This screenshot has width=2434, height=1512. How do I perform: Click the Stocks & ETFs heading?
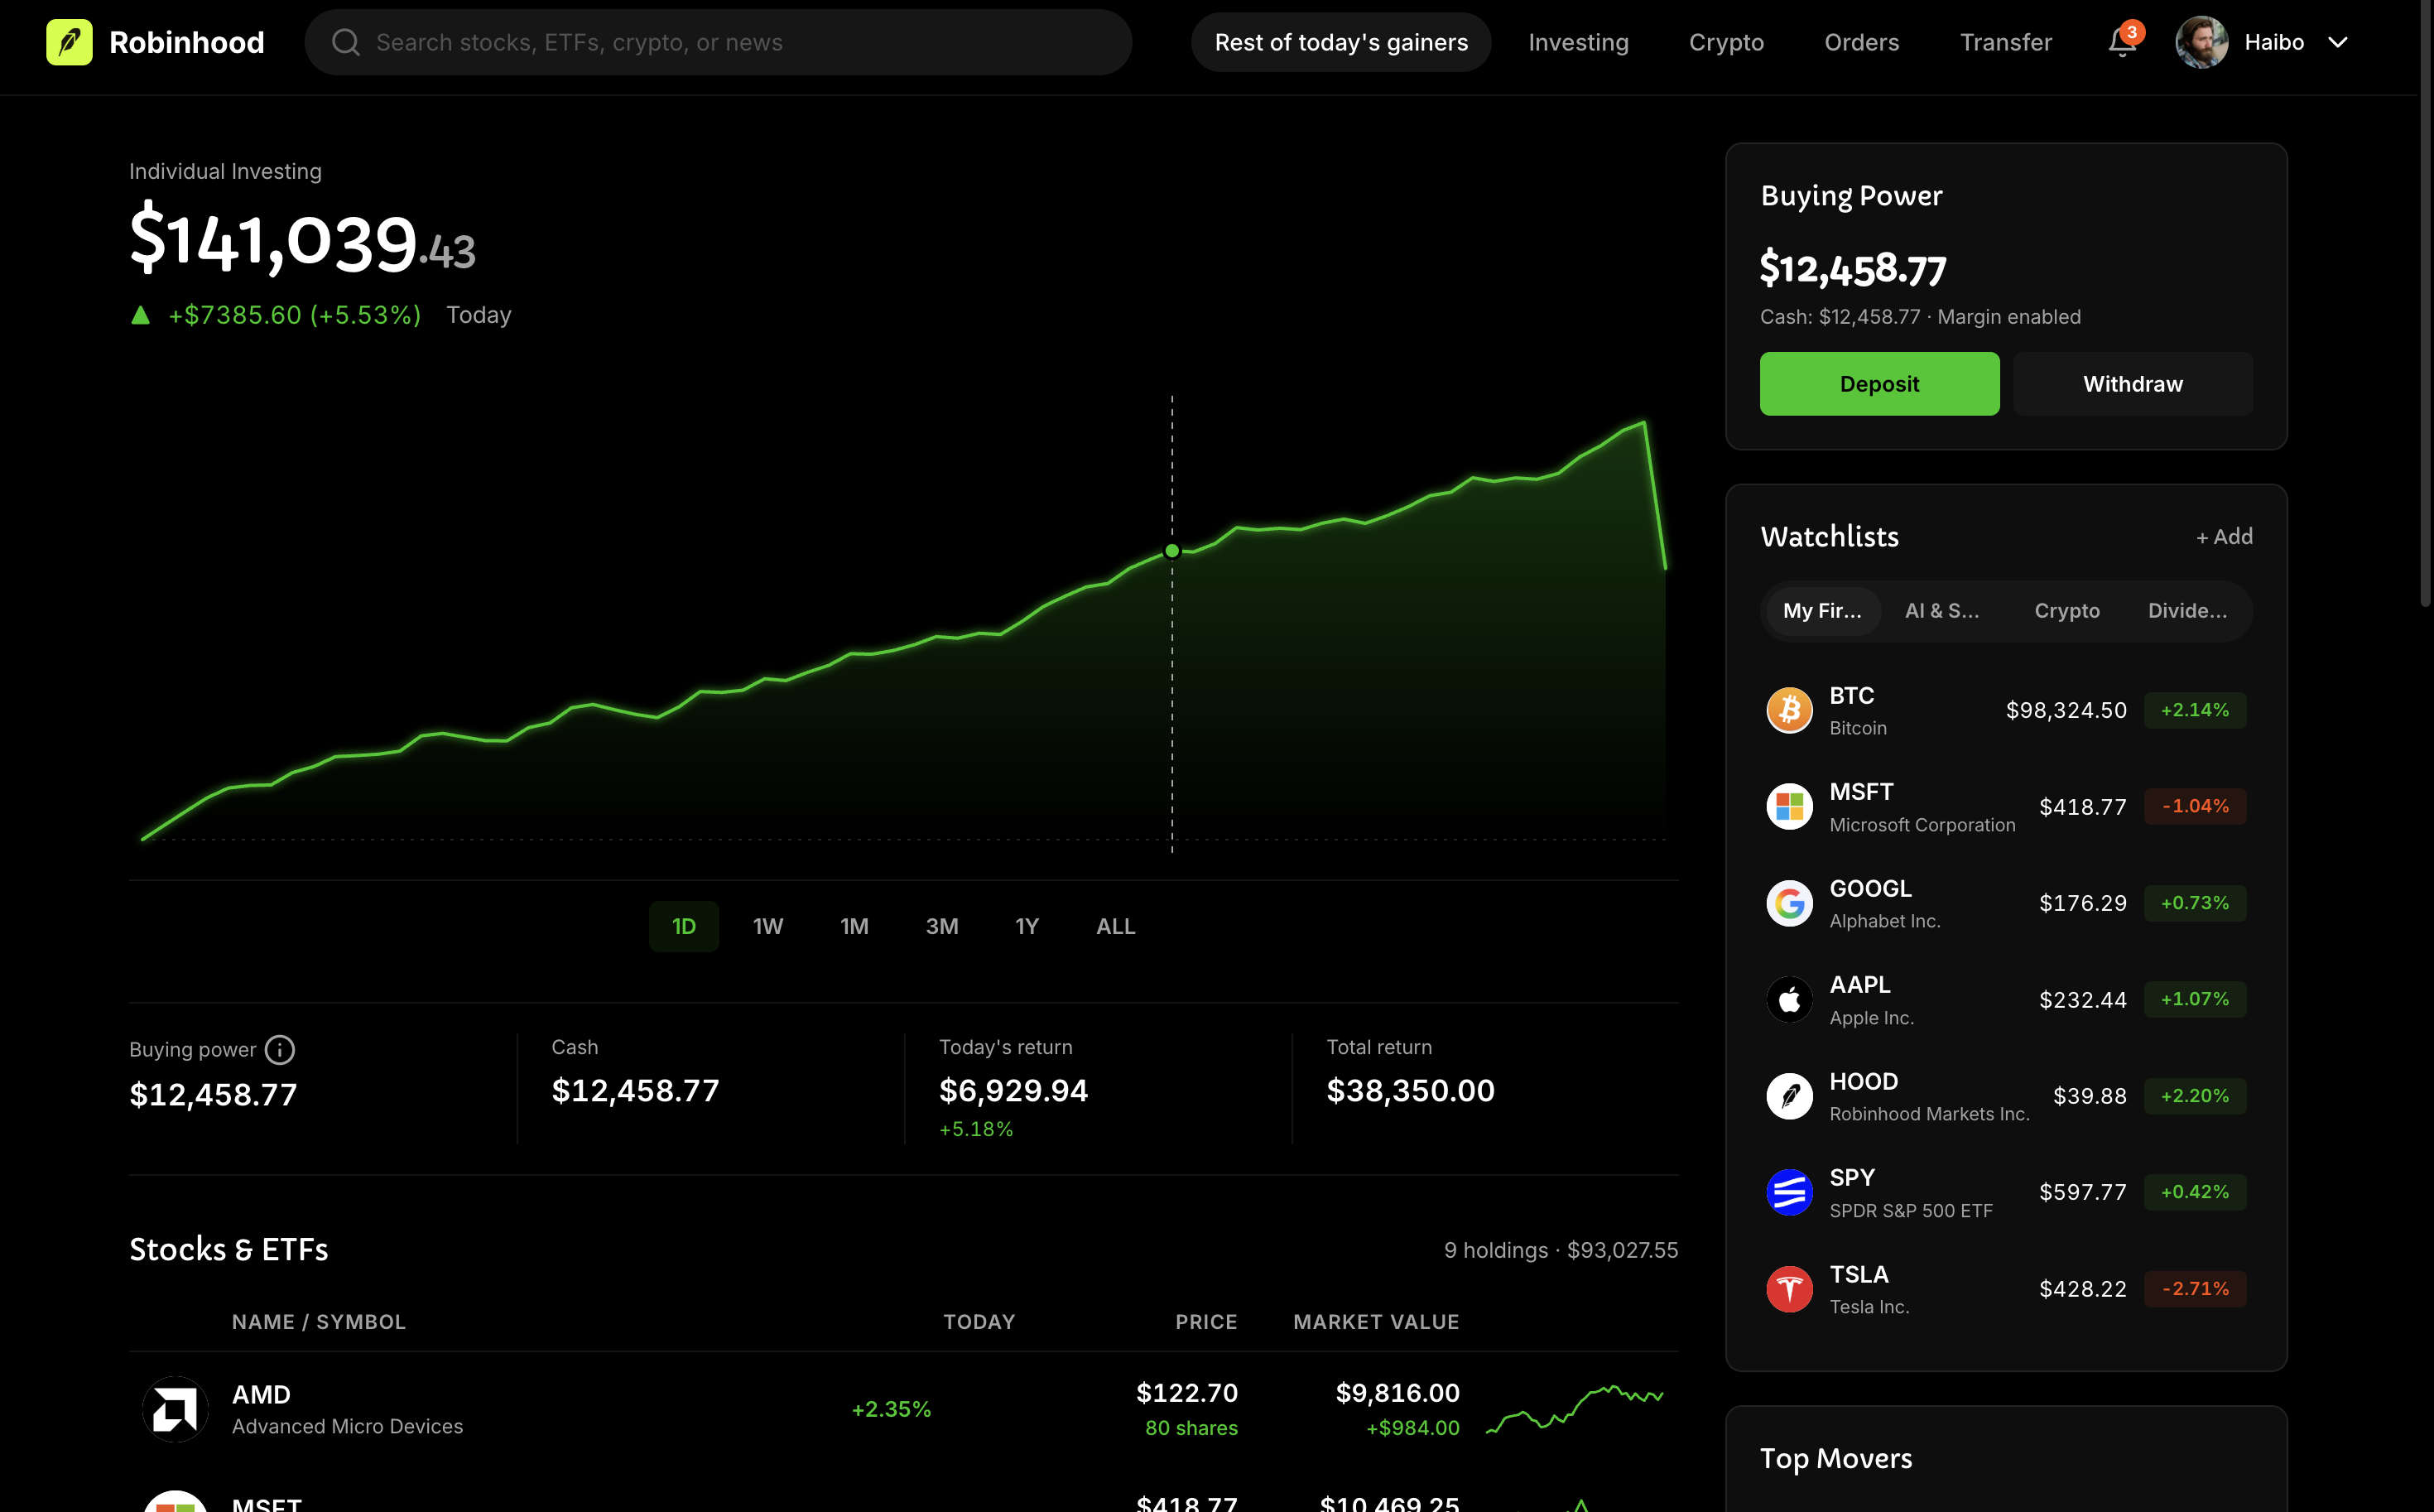[228, 1250]
